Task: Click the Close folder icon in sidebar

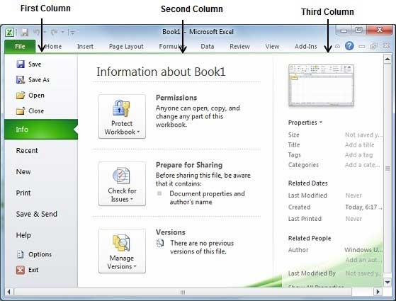Action: pos(21,111)
